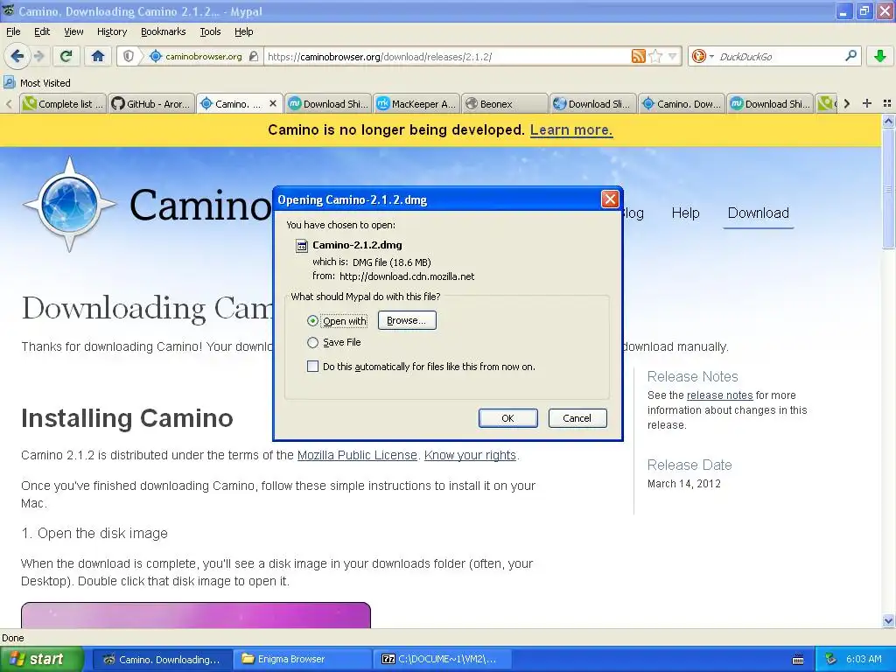
Task: Click the page scrollbar down arrow
Action: 888,620
